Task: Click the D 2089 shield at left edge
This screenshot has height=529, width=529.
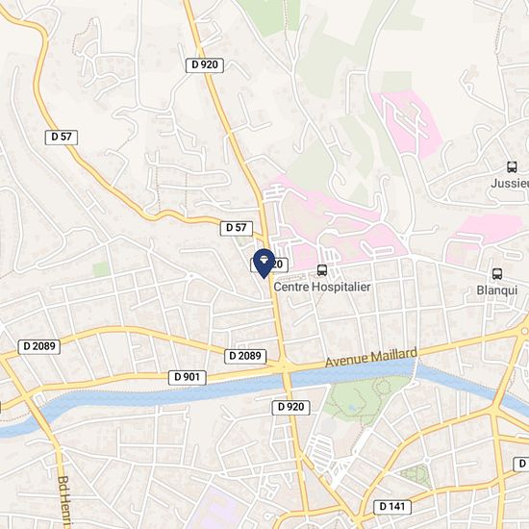Action: (x=39, y=347)
